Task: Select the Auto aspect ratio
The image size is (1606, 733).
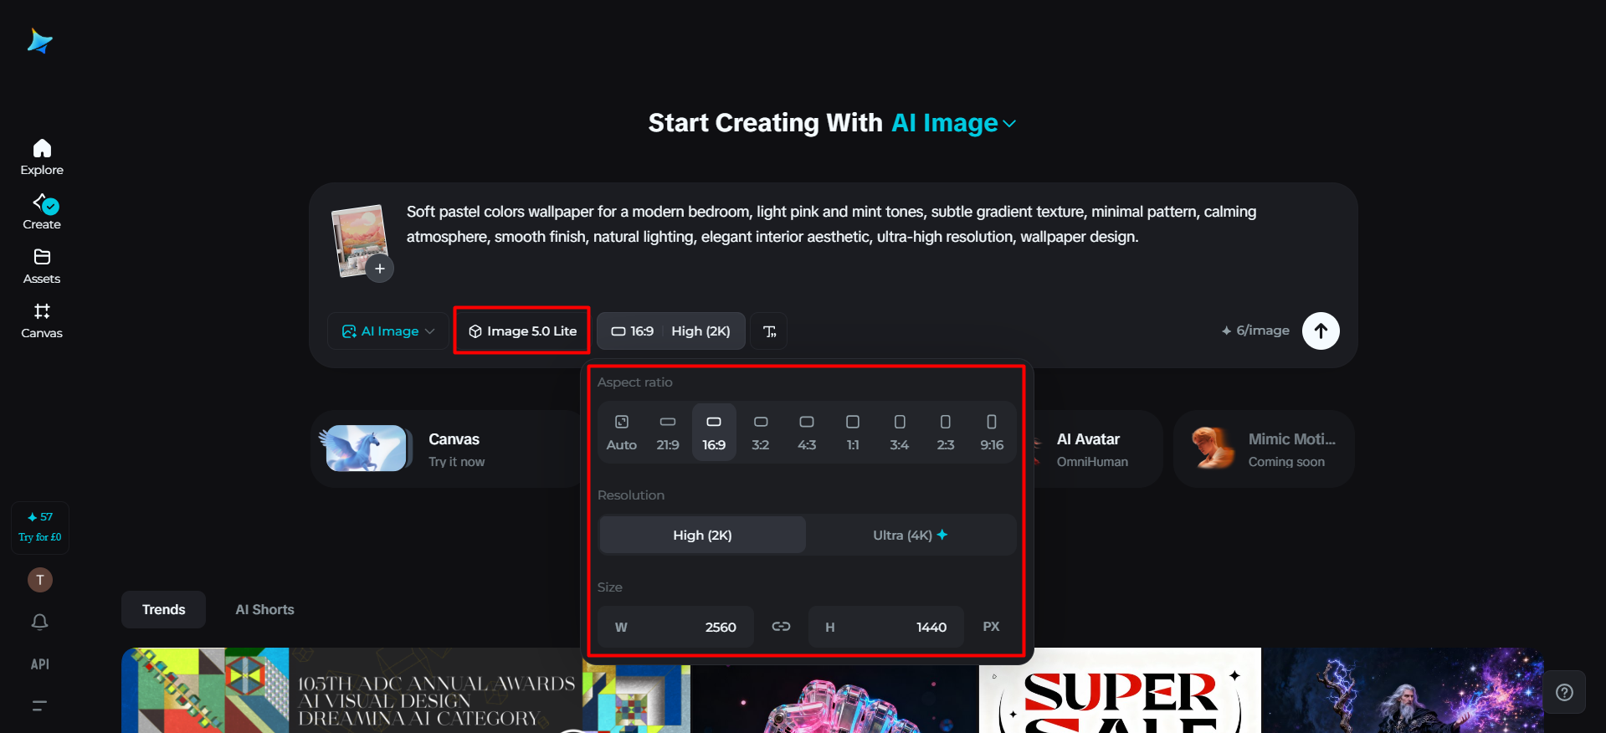Action: (x=622, y=433)
